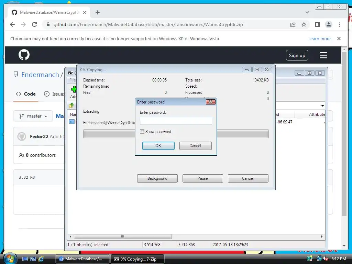Go back in browser history

point(12,24)
